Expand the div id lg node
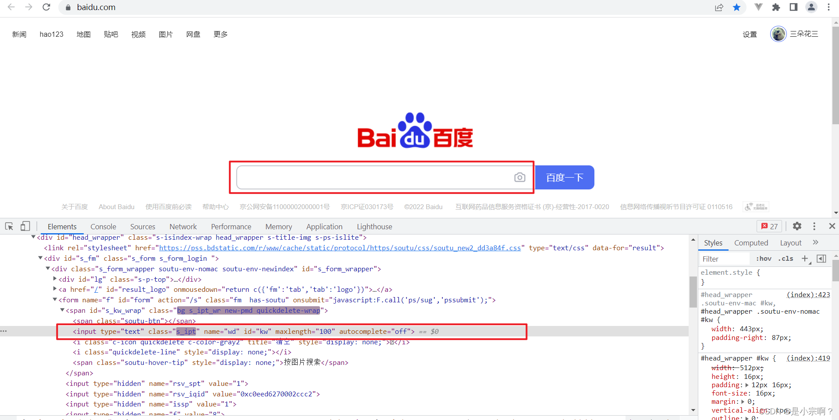This screenshot has height=420, width=839. [x=55, y=279]
